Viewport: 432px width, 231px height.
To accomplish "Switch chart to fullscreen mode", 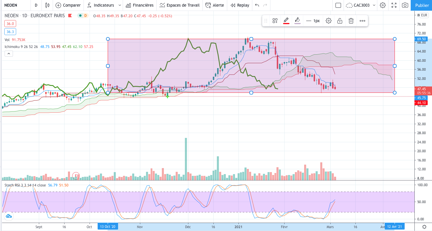I will click(x=394, y=5).
